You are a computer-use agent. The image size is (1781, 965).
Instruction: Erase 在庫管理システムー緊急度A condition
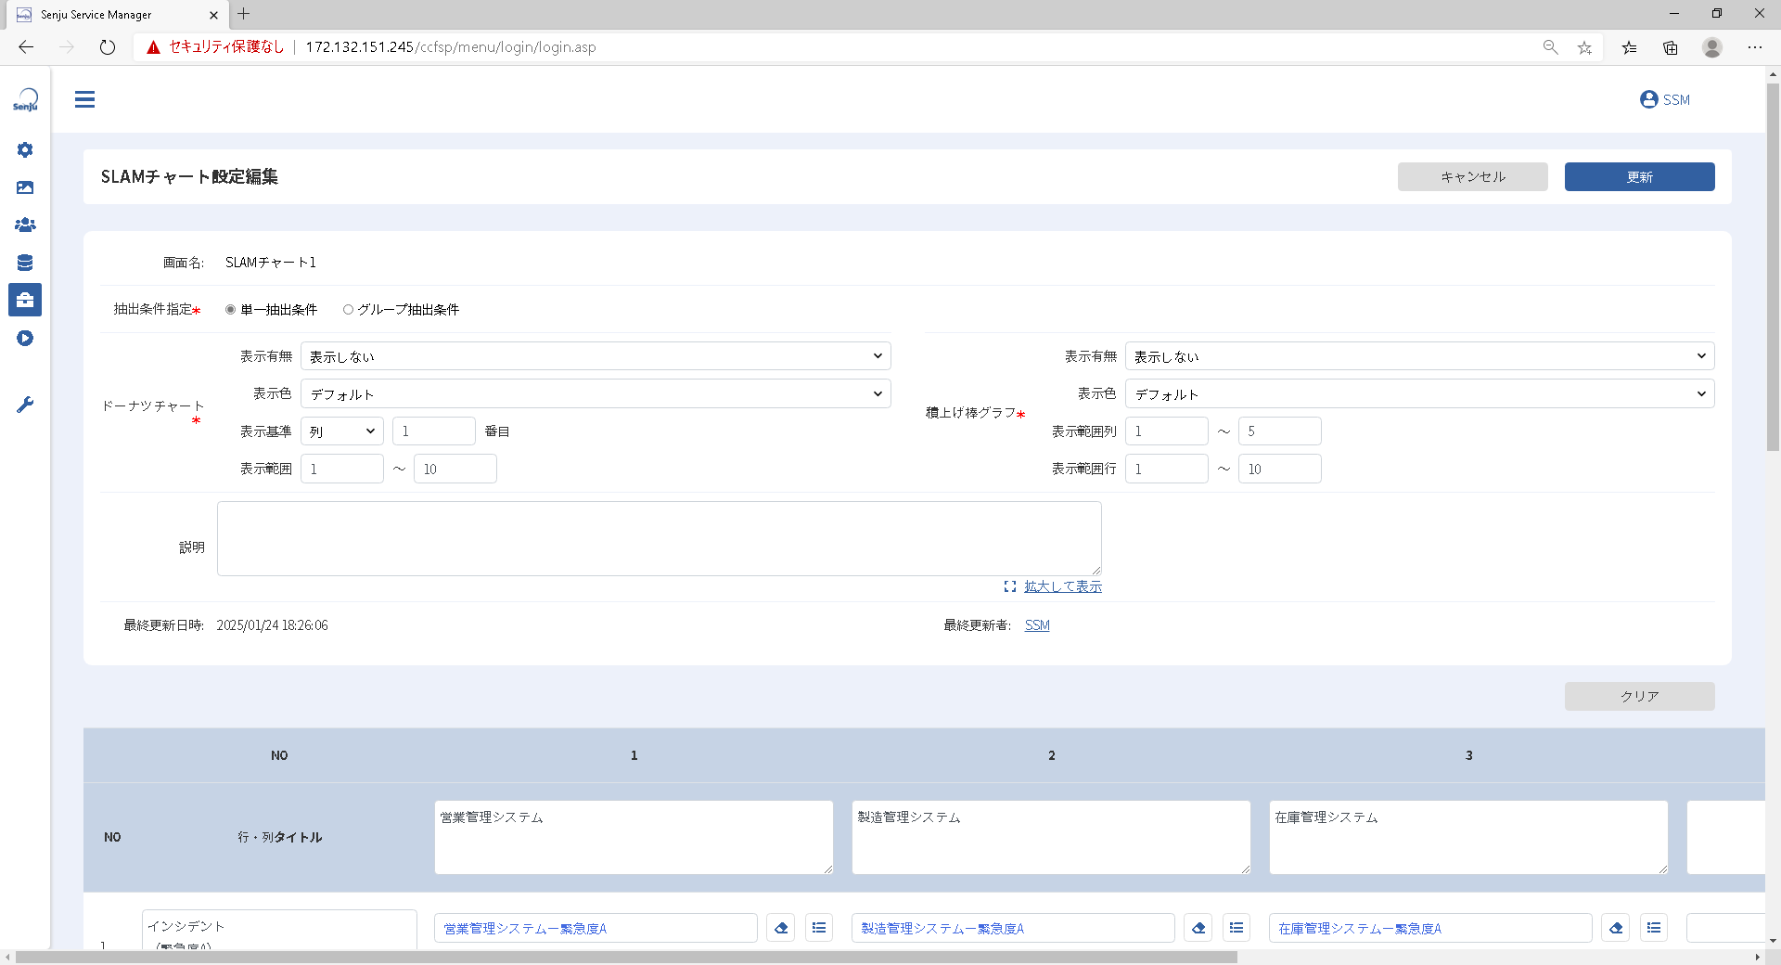point(1616,928)
